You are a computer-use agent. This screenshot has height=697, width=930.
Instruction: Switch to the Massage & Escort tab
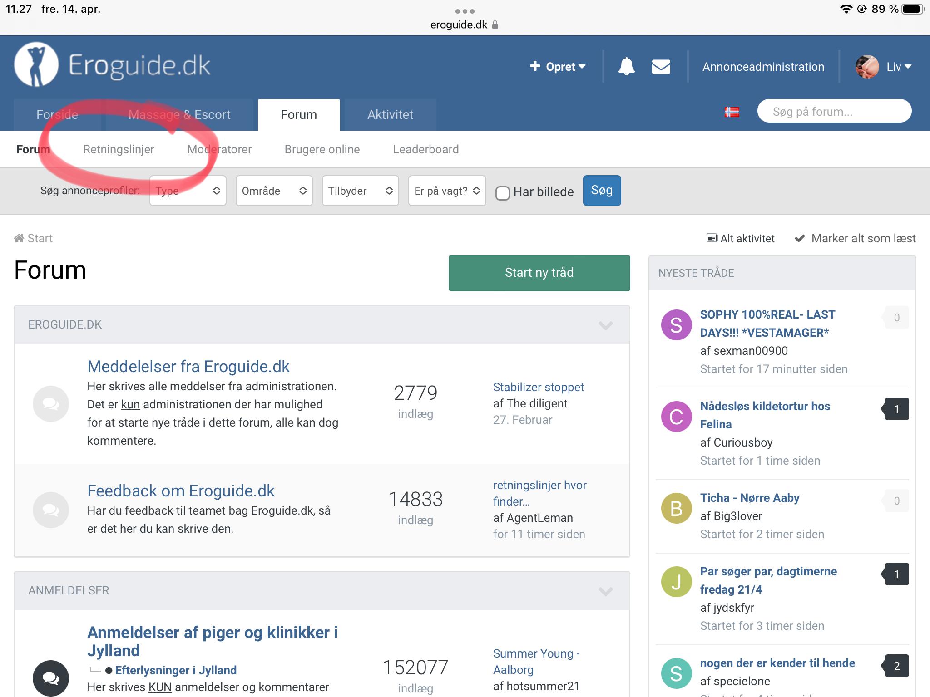[179, 114]
